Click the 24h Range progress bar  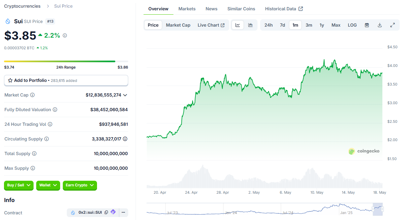[66, 61]
